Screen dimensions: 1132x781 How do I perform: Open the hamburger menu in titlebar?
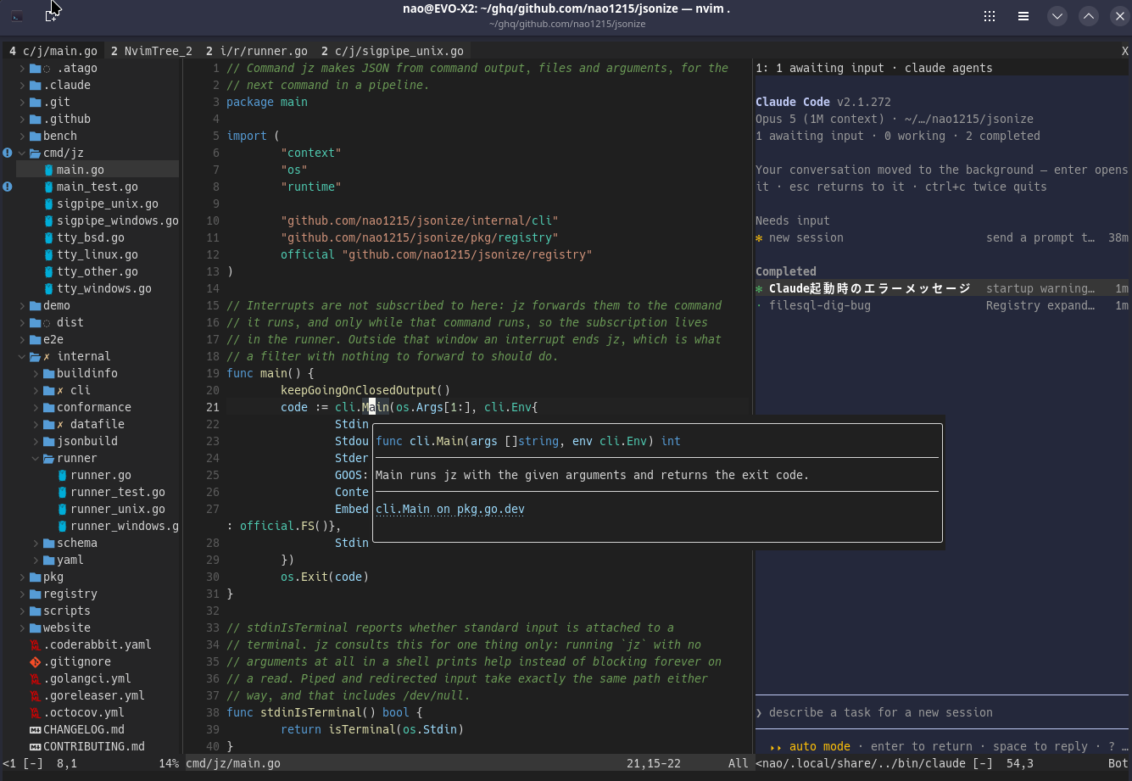point(1023,16)
